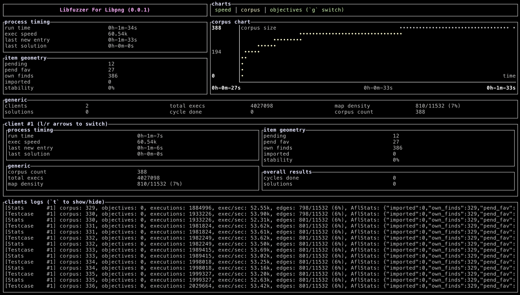The image size is (520, 295).
Task: Click total execs value in top generic panel
Action: click(x=261, y=106)
